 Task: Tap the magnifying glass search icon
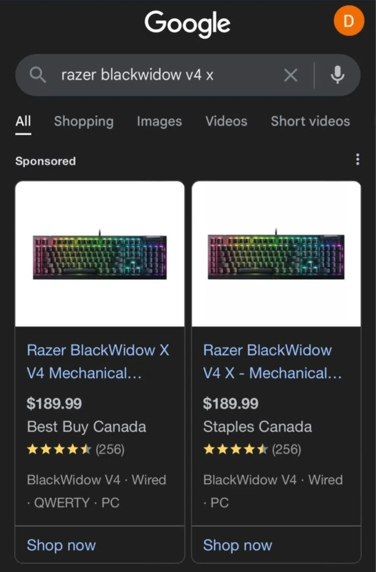click(x=38, y=75)
